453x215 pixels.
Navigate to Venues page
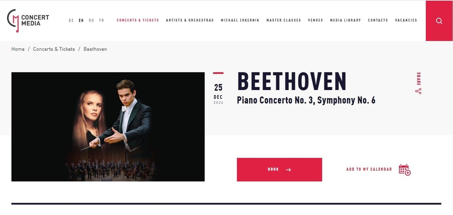click(315, 20)
